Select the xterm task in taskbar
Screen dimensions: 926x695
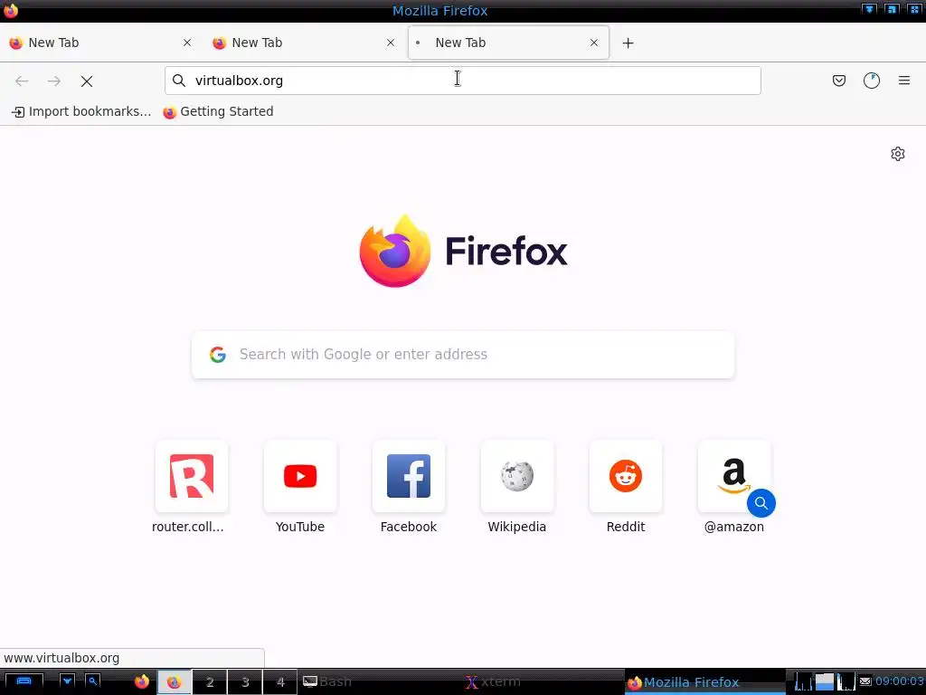pyautogui.click(x=543, y=682)
